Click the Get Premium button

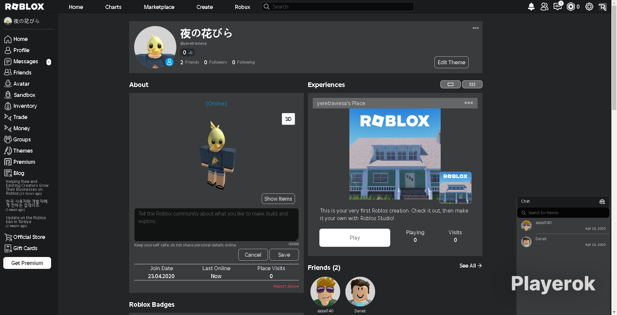pos(27,263)
